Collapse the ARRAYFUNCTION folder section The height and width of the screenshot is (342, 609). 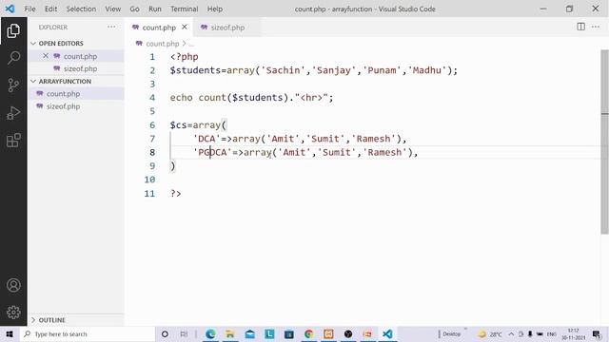(x=33, y=81)
